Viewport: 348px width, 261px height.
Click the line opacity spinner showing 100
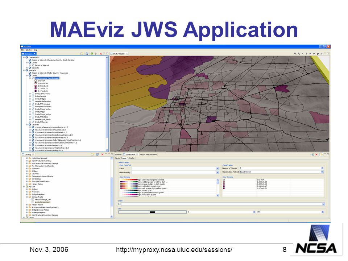point(323,212)
